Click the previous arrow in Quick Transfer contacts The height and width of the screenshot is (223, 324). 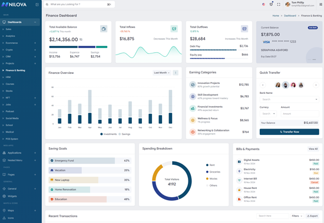263,85
